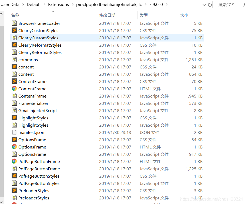Click the OptionsFrame CSS file icon

[x=14, y=140]
